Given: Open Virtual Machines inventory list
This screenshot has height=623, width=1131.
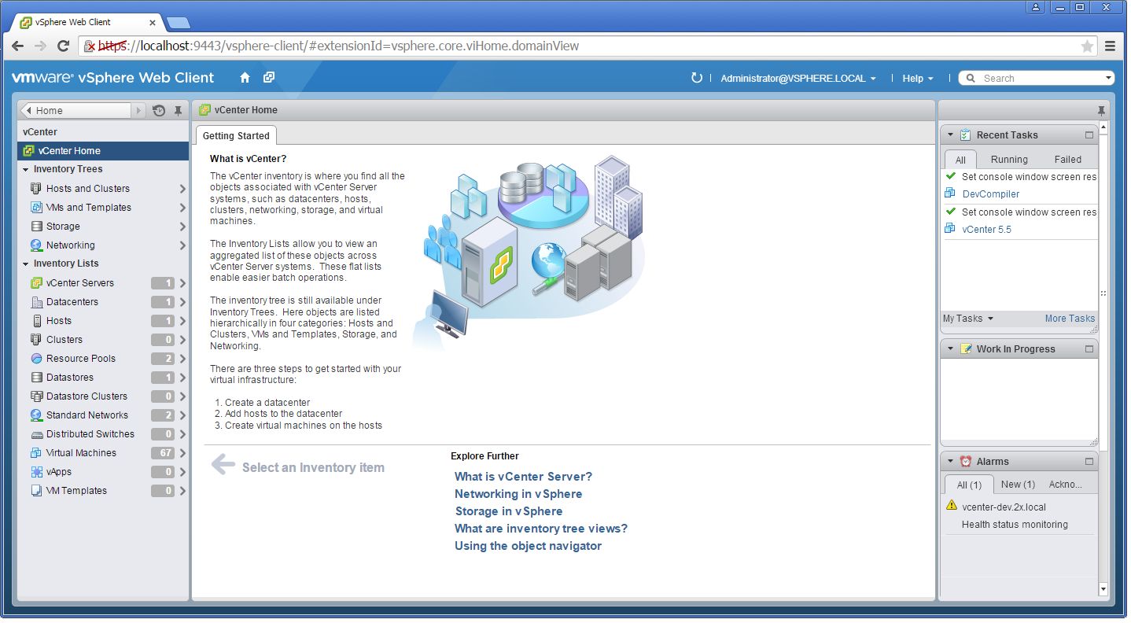Looking at the screenshot, I should coord(103,453).
